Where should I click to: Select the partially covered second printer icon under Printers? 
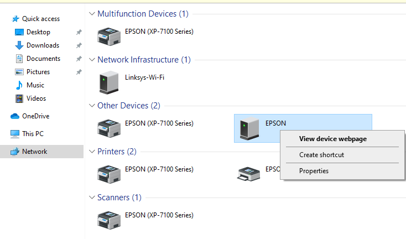click(248, 174)
